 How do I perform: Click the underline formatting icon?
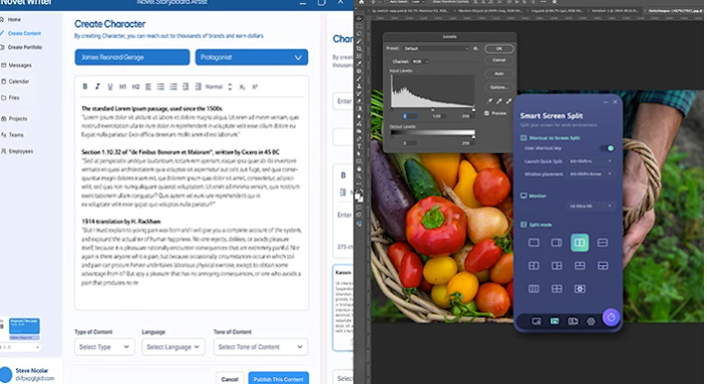point(110,86)
